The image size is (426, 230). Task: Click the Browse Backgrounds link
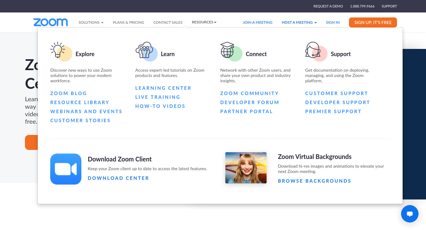(x=315, y=181)
